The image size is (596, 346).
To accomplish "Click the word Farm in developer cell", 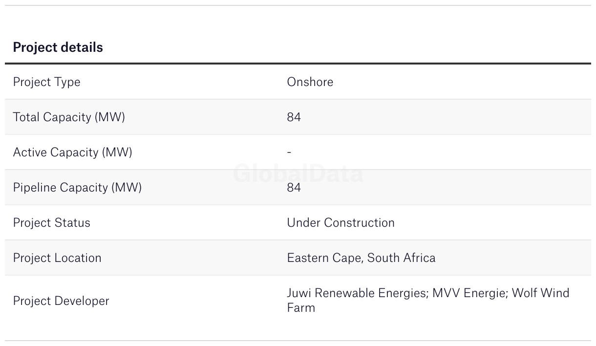I will tap(301, 308).
